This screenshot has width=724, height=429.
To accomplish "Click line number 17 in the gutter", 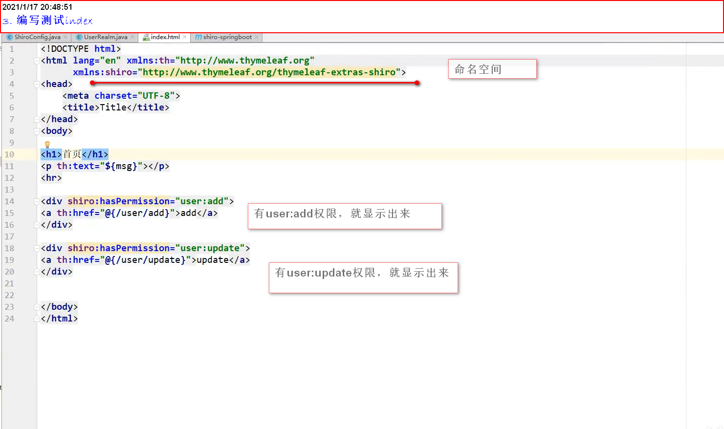I will (9, 236).
